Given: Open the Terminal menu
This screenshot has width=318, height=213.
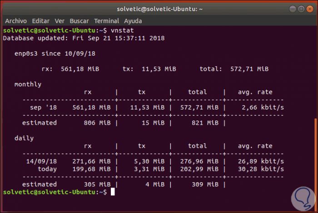Looking at the screenshot, I should pos(106,21).
